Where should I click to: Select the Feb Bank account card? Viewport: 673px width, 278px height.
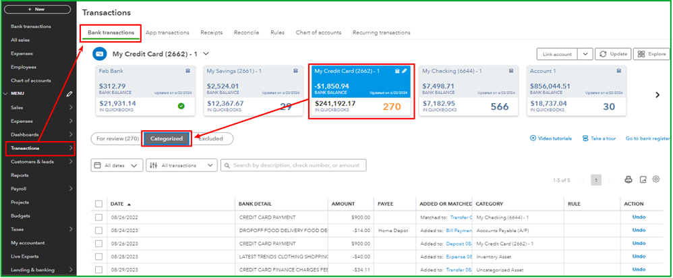pos(145,90)
